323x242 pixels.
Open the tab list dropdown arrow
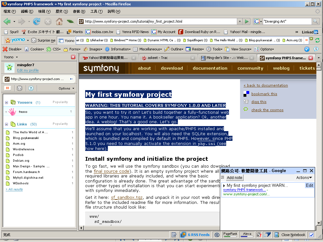click(319, 58)
